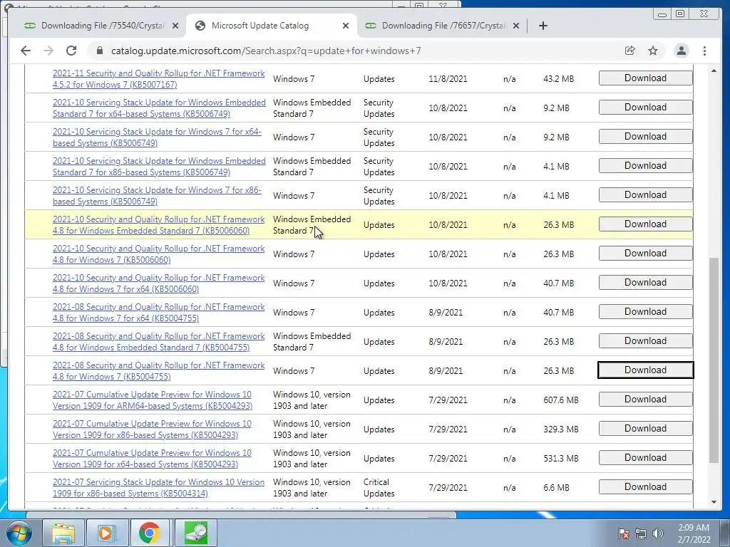This screenshot has height=547, width=730.
Task: Open 2021-10 .NET 4.8 Embedded Standard 7 KB5006060 link
Action: point(159,224)
